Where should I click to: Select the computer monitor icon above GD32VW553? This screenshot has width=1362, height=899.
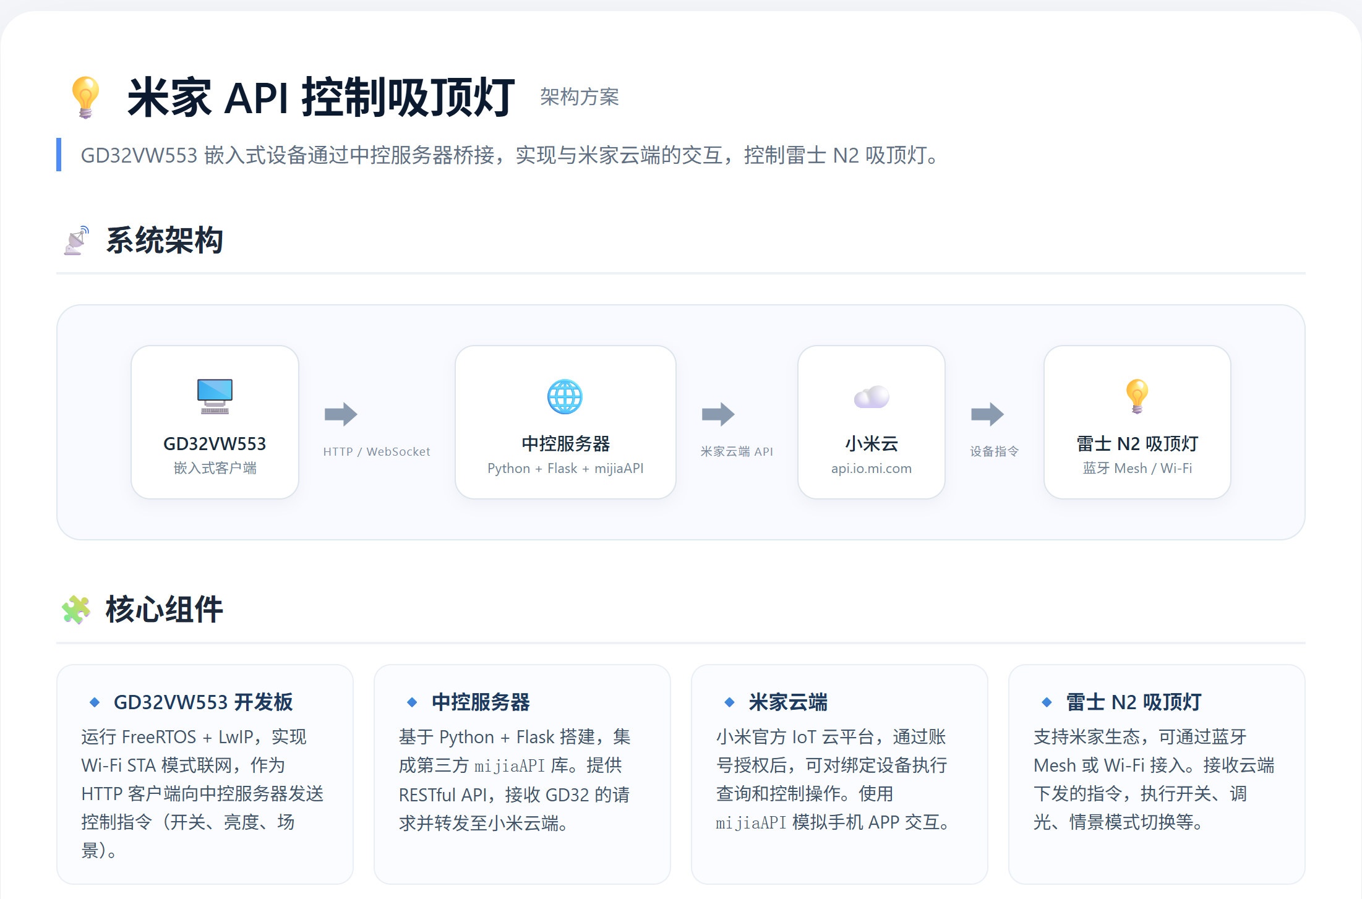tap(215, 396)
